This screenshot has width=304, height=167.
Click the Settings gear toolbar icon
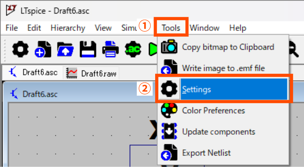coord(20,49)
